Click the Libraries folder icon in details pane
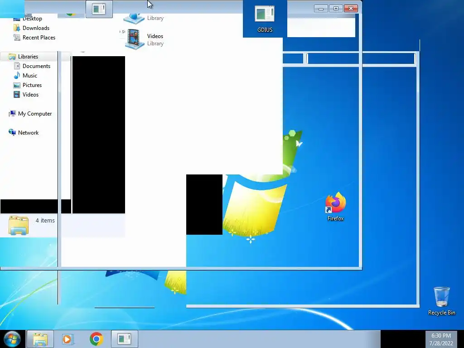Viewport: 464px width, 348px height. coord(19,225)
